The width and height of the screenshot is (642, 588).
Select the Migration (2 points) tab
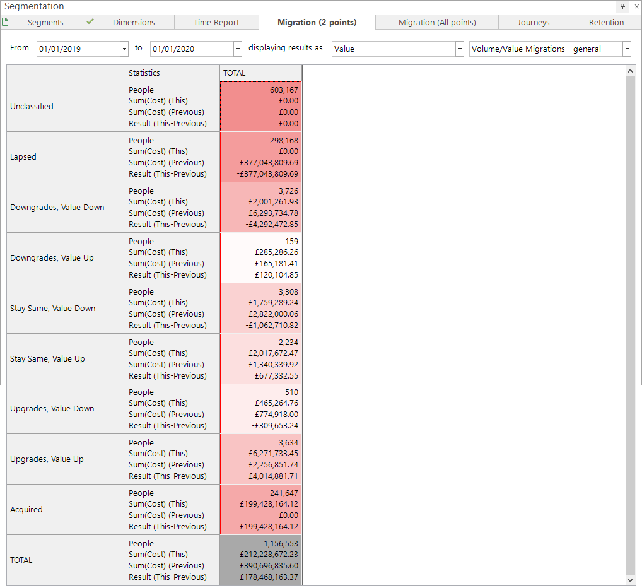click(317, 23)
